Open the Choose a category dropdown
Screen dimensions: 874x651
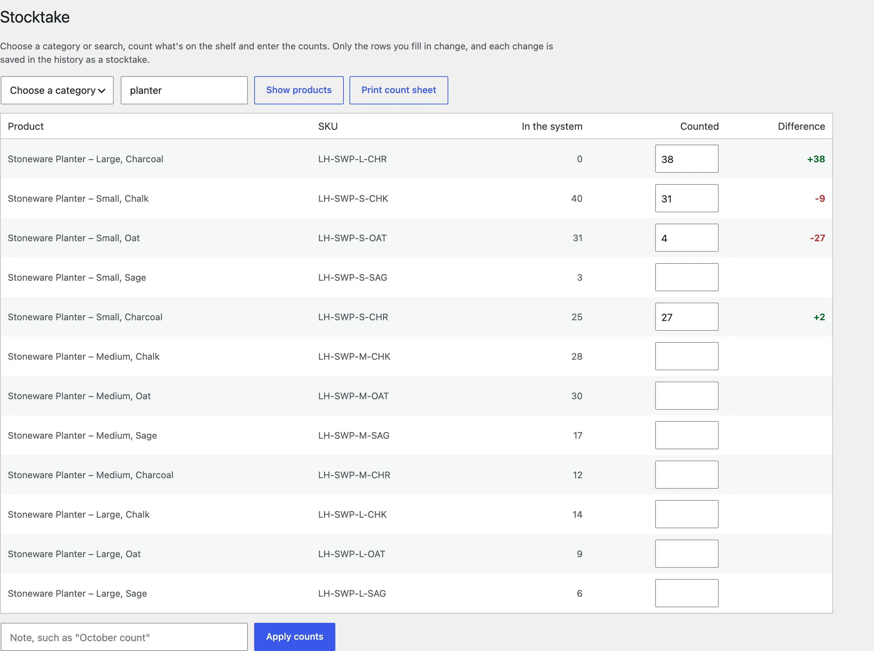tap(57, 90)
